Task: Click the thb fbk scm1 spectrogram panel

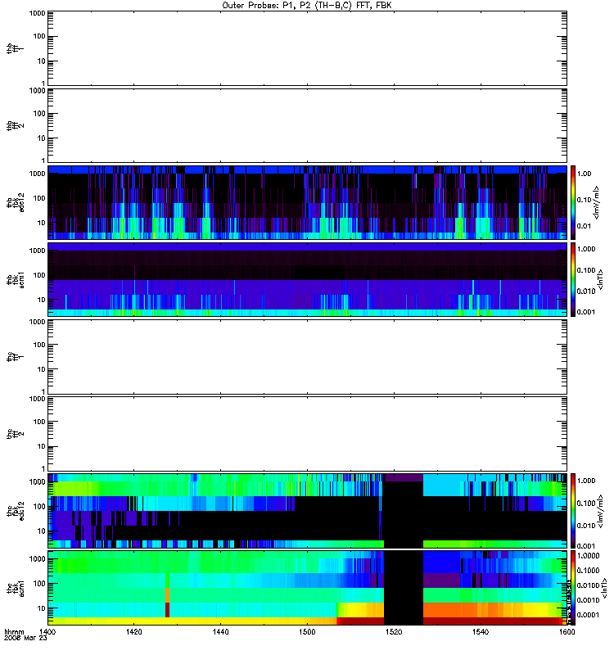Action: tap(308, 280)
